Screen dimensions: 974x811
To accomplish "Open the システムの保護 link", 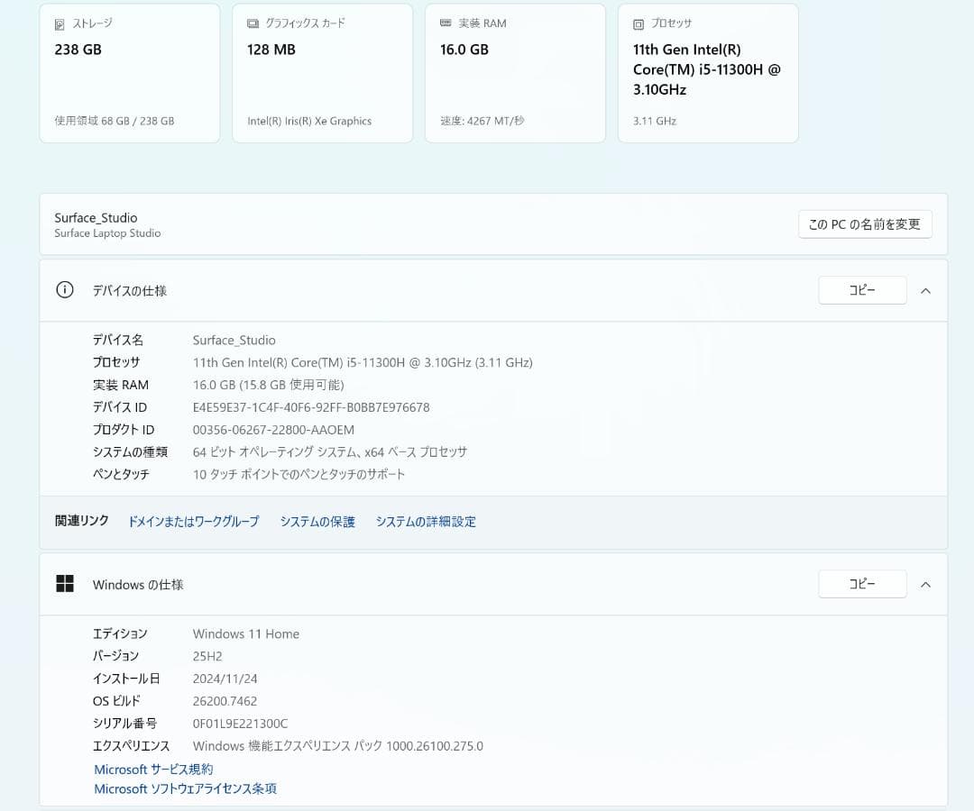I will pyautogui.click(x=317, y=522).
